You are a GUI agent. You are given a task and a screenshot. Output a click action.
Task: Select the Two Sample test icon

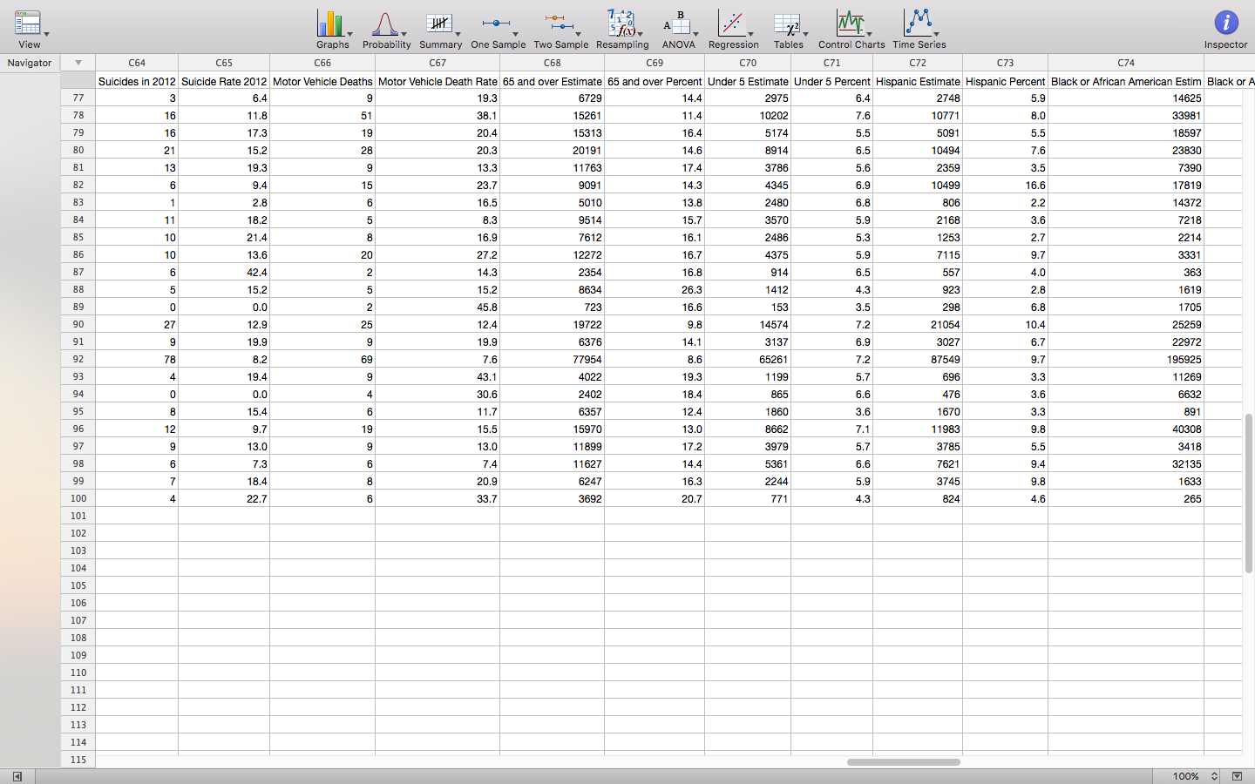tap(560, 29)
